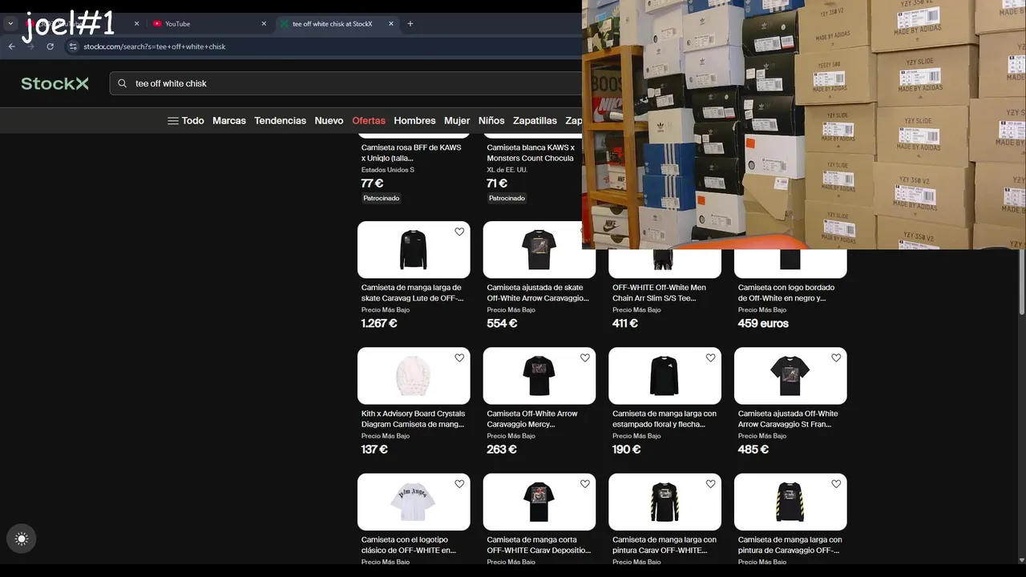Click the 77 € price

click(372, 184)
